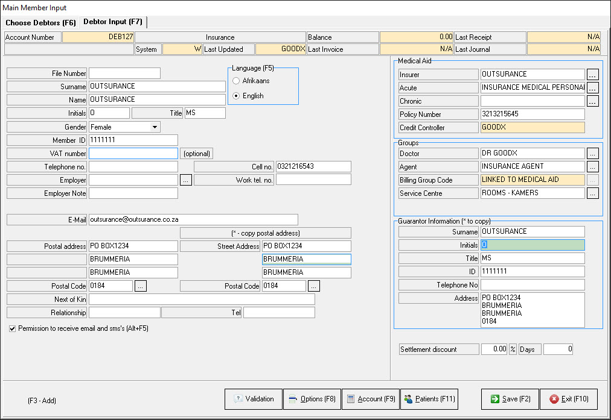Exit the form using Exit (F10)
The image size is (611, 420).
click(568, 399)
